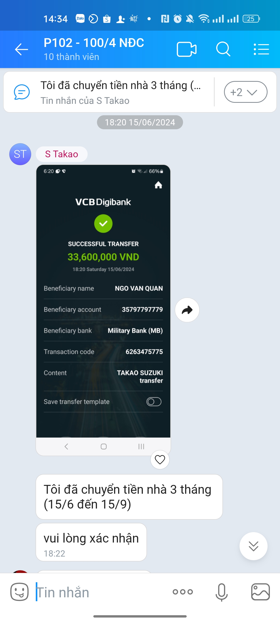Open the VCB Digibank transfer screenshot

tap(103, 310)
